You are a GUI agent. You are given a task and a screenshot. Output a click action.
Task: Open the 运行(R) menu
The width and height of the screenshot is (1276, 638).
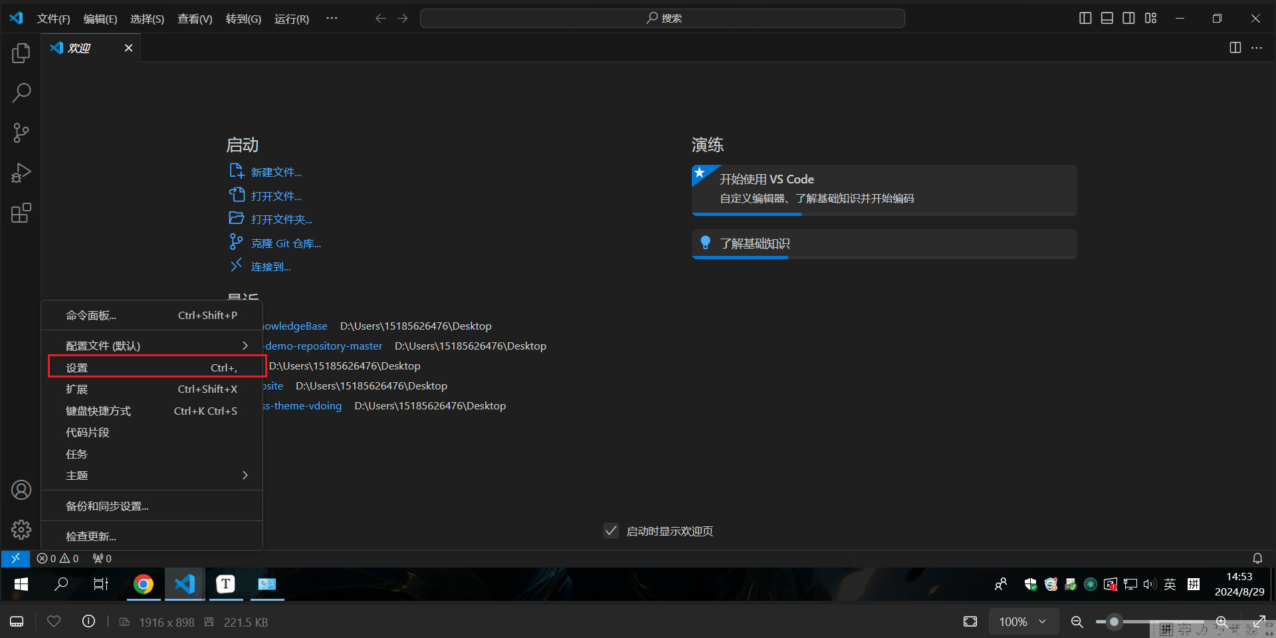pyautogui.click(x=292, y=19)
